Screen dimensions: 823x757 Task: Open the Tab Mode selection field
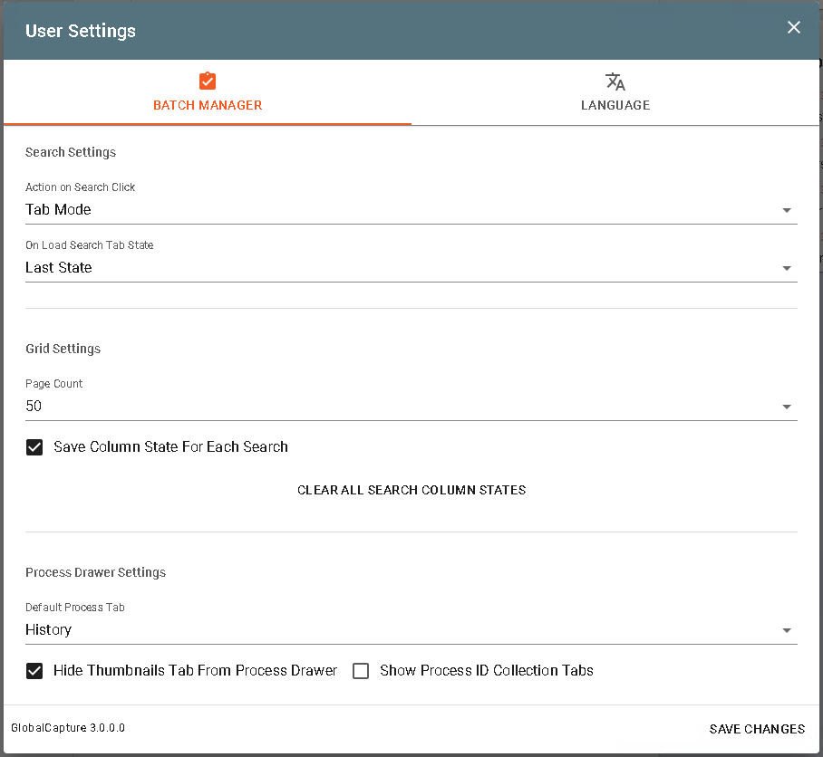pos(399,210)
